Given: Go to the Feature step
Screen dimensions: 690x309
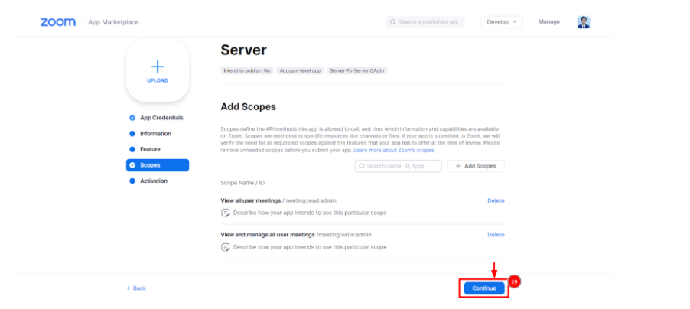Looking at the screenshot, I should pyautogui.click(x=150, y=149).
